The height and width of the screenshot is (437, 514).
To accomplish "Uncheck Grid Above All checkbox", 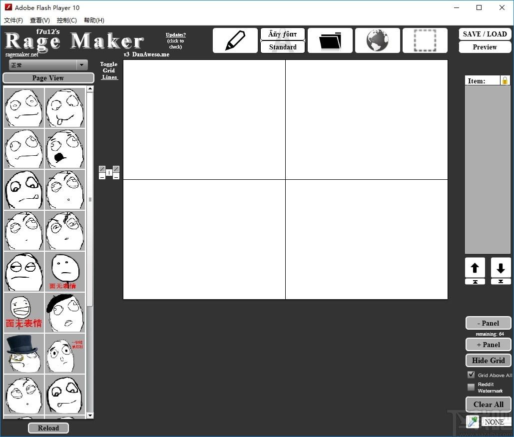I will point(471,375).
